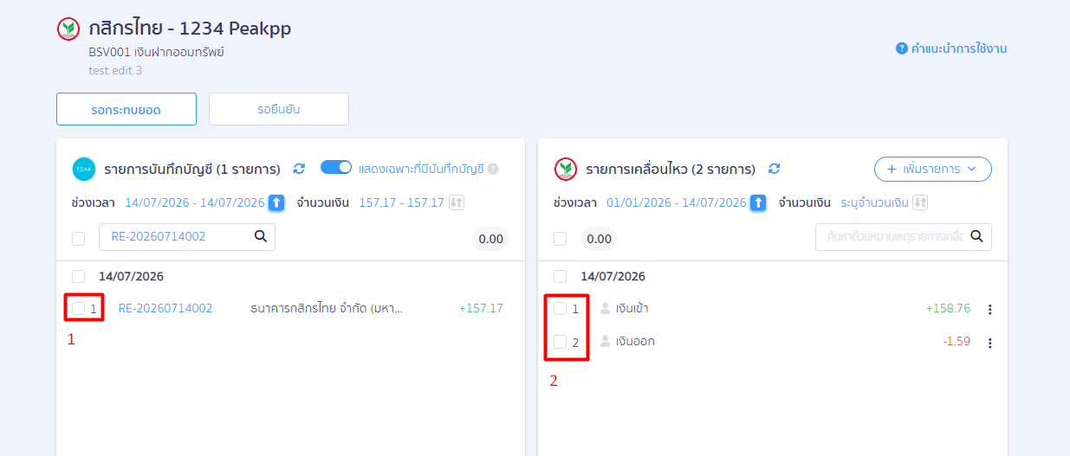Click the +157.17 amount in accounting row

tap(481, 308)
